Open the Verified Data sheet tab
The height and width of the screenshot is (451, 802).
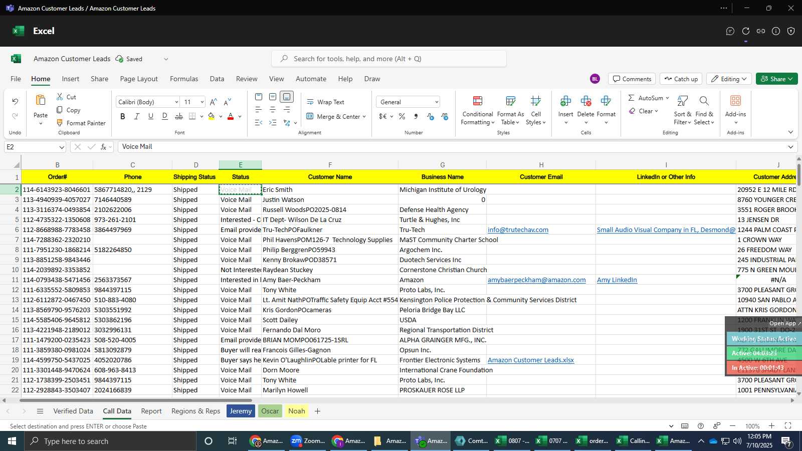(73, 411)
